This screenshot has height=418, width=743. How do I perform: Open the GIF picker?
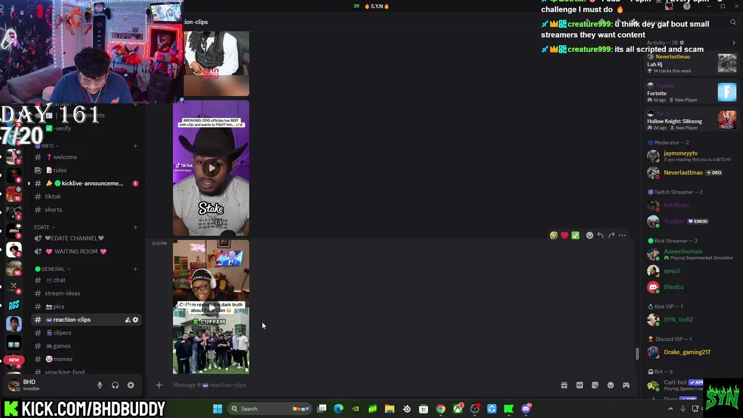click(579, 385)
